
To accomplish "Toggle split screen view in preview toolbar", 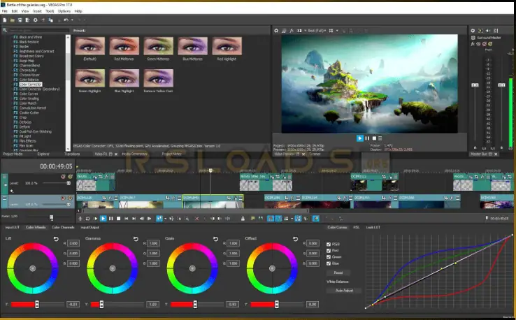I will pyautogui.click(x=299, y=31).
